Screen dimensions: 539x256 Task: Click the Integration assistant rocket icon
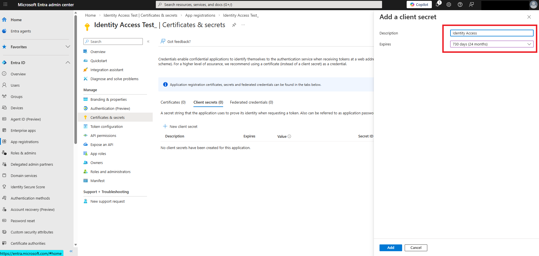tap(85, 70)
